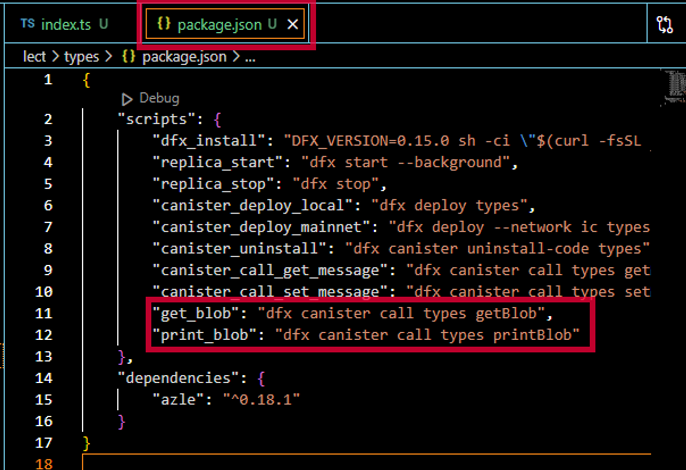This screenshot has width=686, height=470.
Task: Click the Debug play triangle icon
Action: [127, 99]
